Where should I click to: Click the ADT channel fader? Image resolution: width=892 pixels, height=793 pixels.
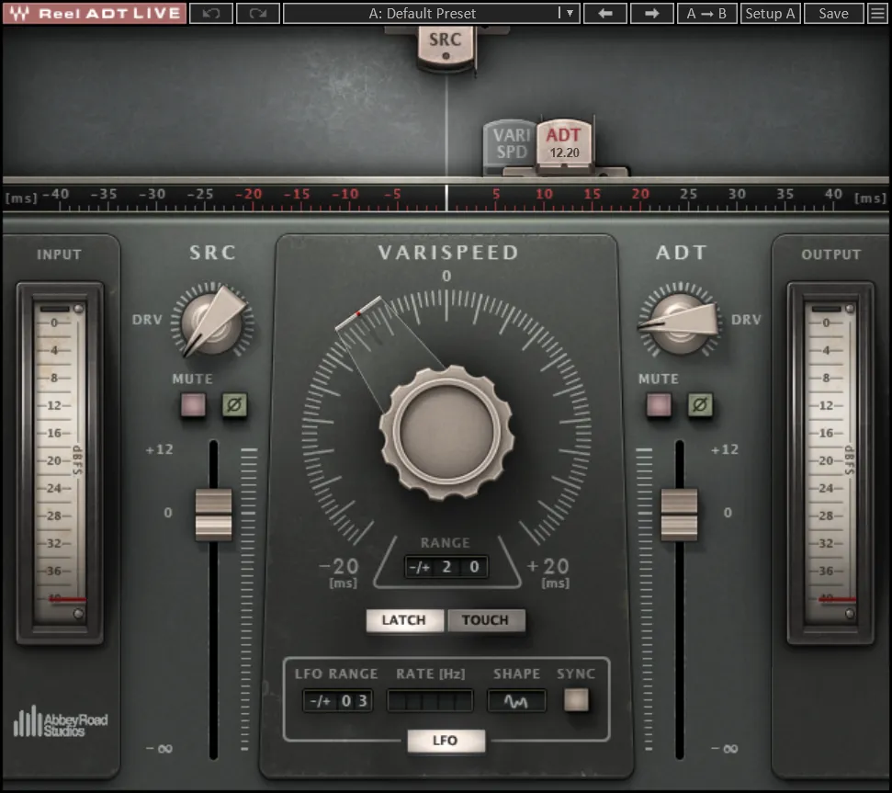coord(680,515)
